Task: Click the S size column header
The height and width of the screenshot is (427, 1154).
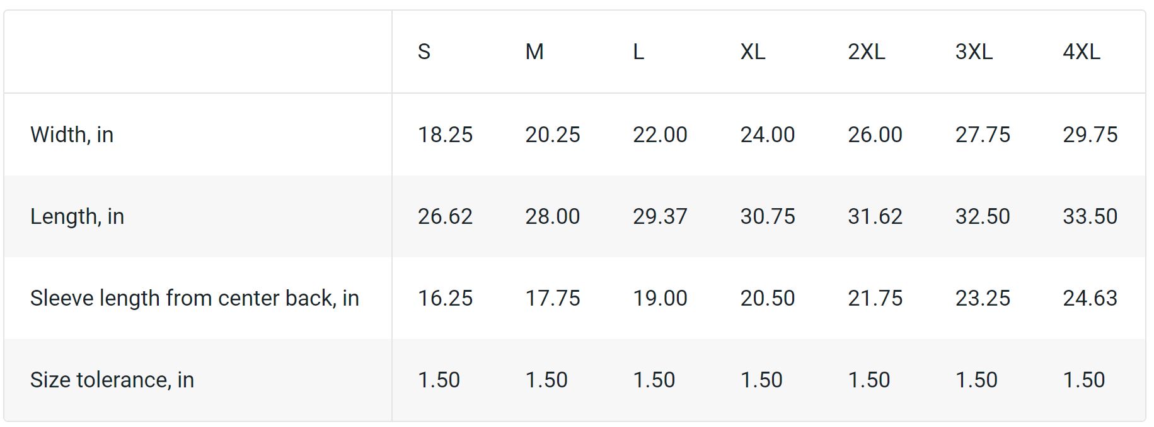Action: [x=424, y=52]
